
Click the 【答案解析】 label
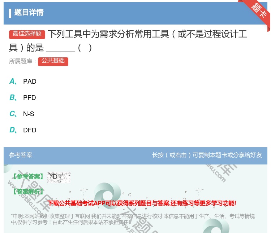[x=28, y=192]
